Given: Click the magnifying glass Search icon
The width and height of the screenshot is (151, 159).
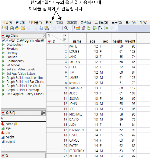Looking at the screenshot, I should (66, 28).
